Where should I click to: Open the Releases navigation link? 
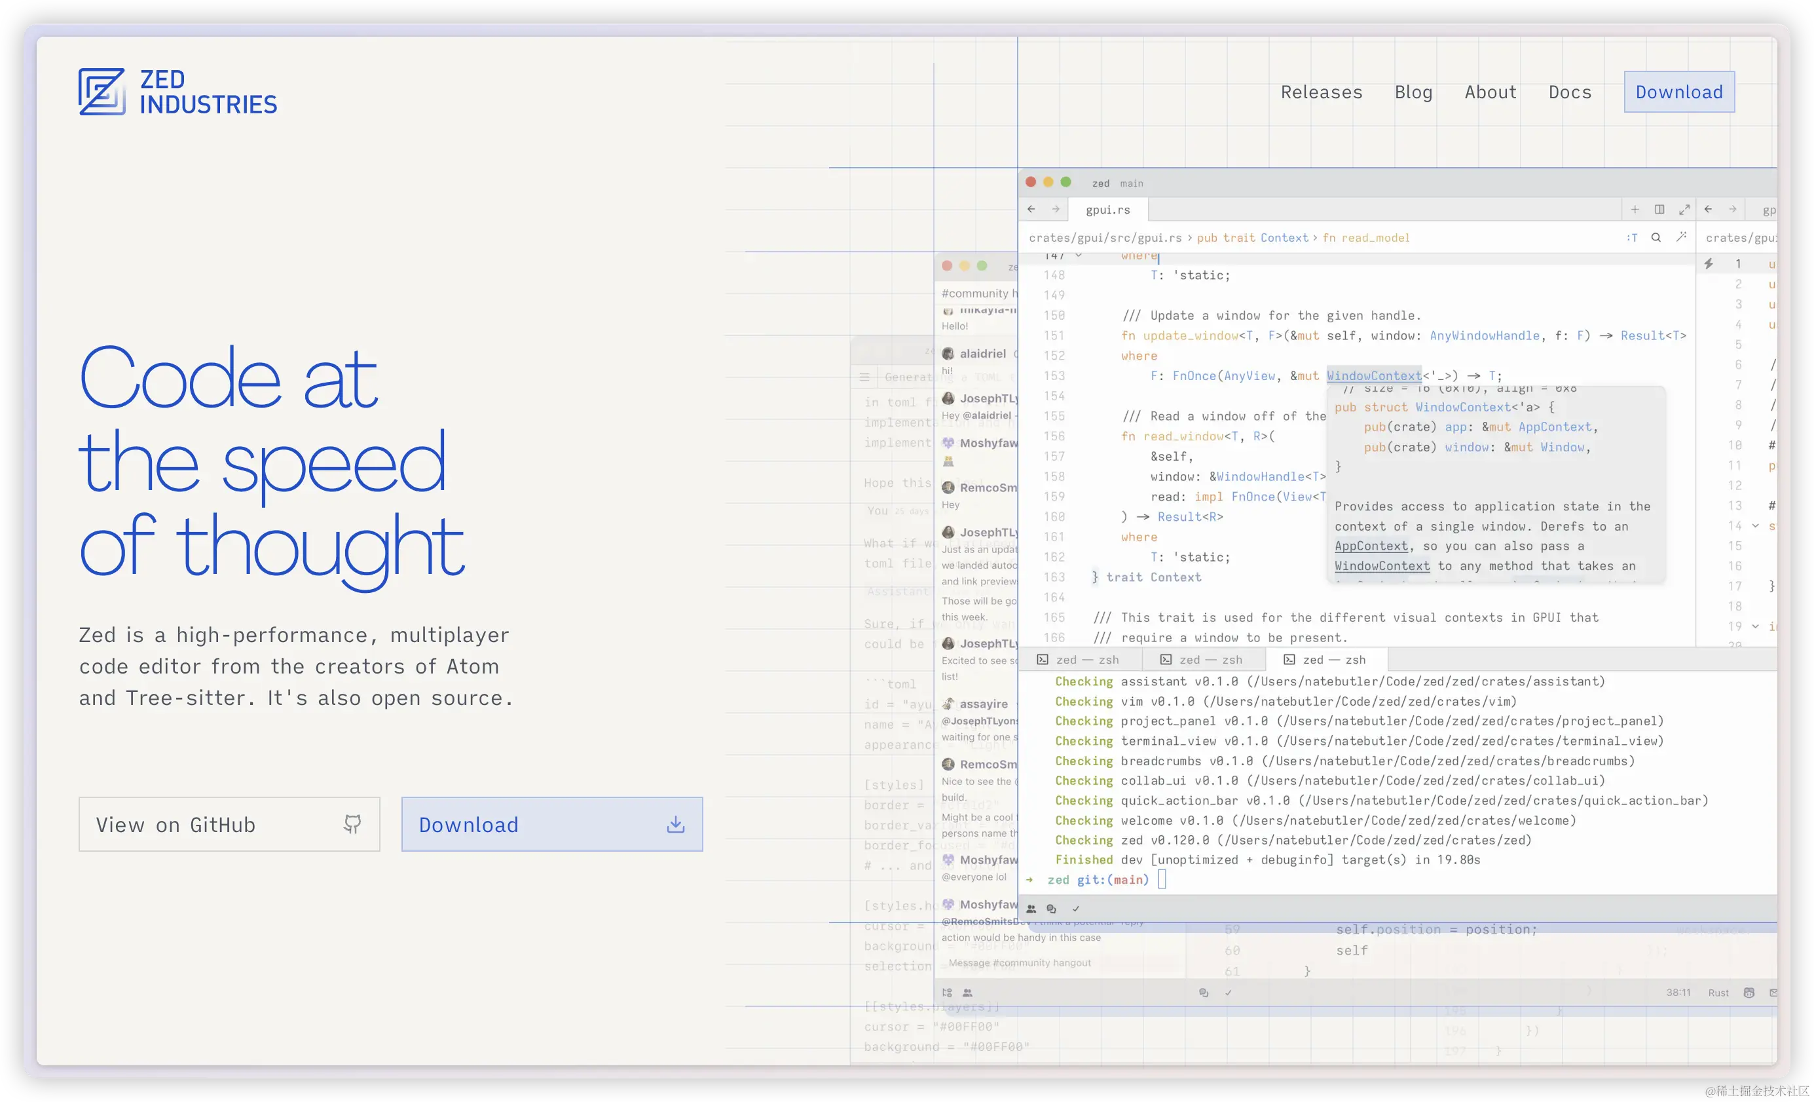tap(1322, 92)
